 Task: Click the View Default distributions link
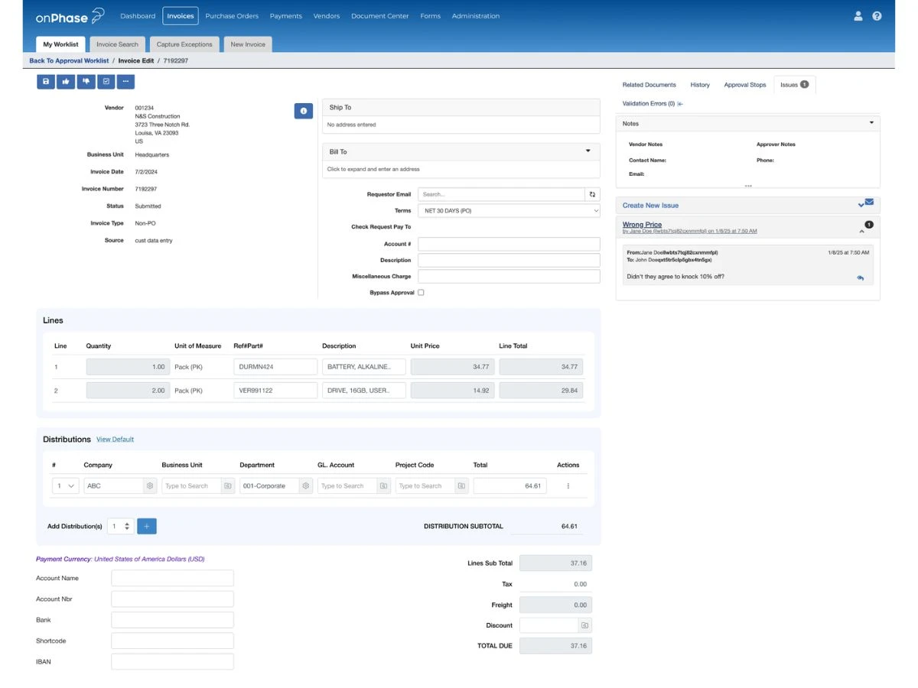(115, 440)
